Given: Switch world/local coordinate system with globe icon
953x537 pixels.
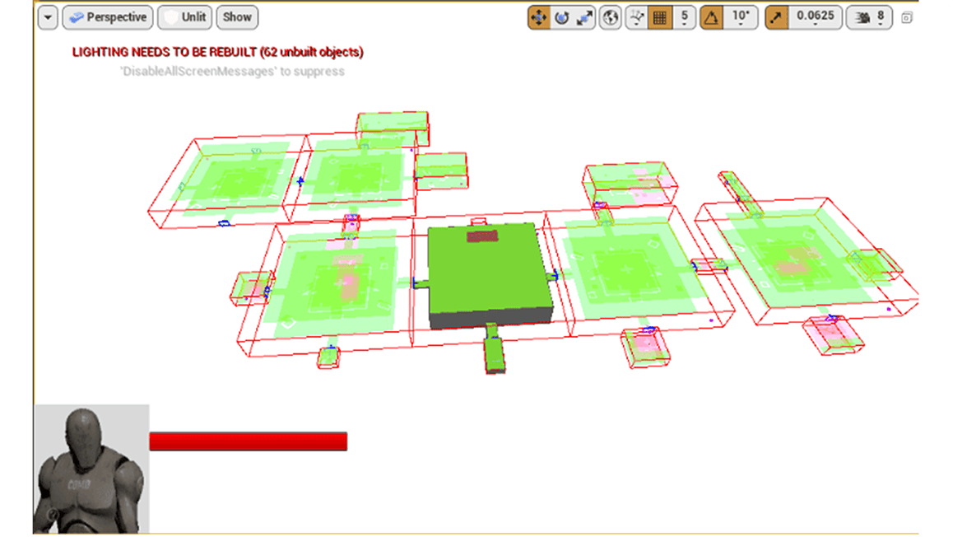Looking at the screenshot, I should click(609, 16).
